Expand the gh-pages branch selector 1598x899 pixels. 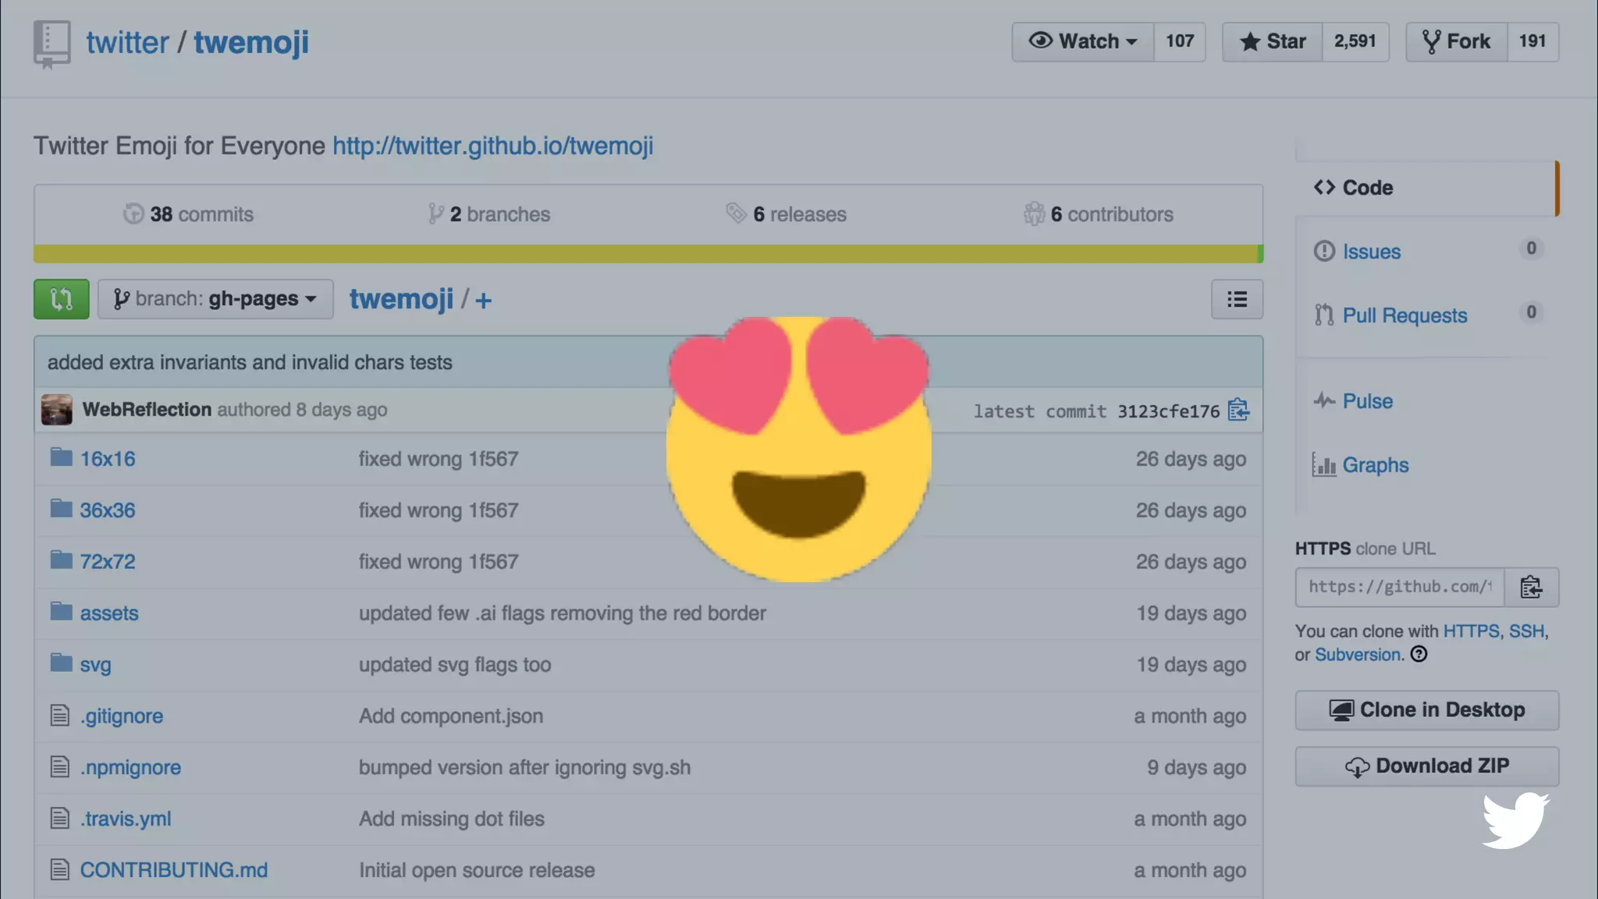coord(215,299)
